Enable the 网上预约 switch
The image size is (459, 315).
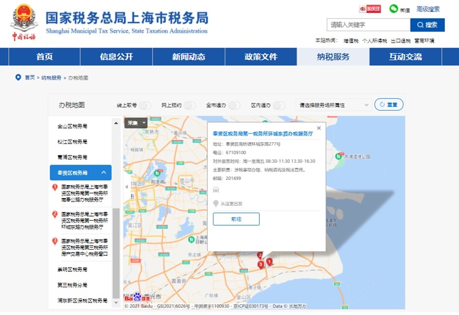(x=190, y=105)
